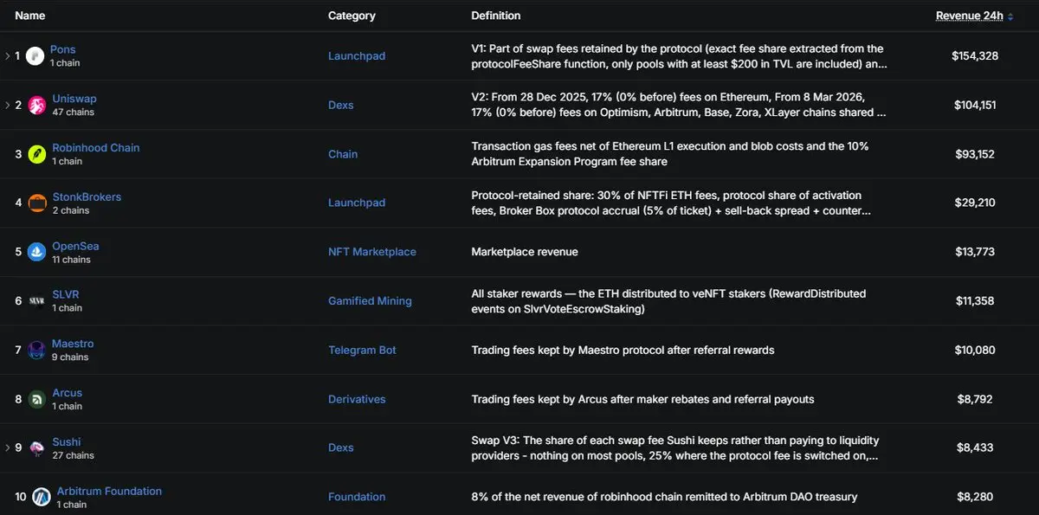The width and height of the screenshot is (1039, 515).
Task: Expand the Uniswap row chevron
Action: click(8, 106)
